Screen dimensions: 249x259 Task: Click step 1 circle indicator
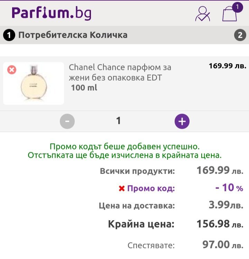(9, 35)
